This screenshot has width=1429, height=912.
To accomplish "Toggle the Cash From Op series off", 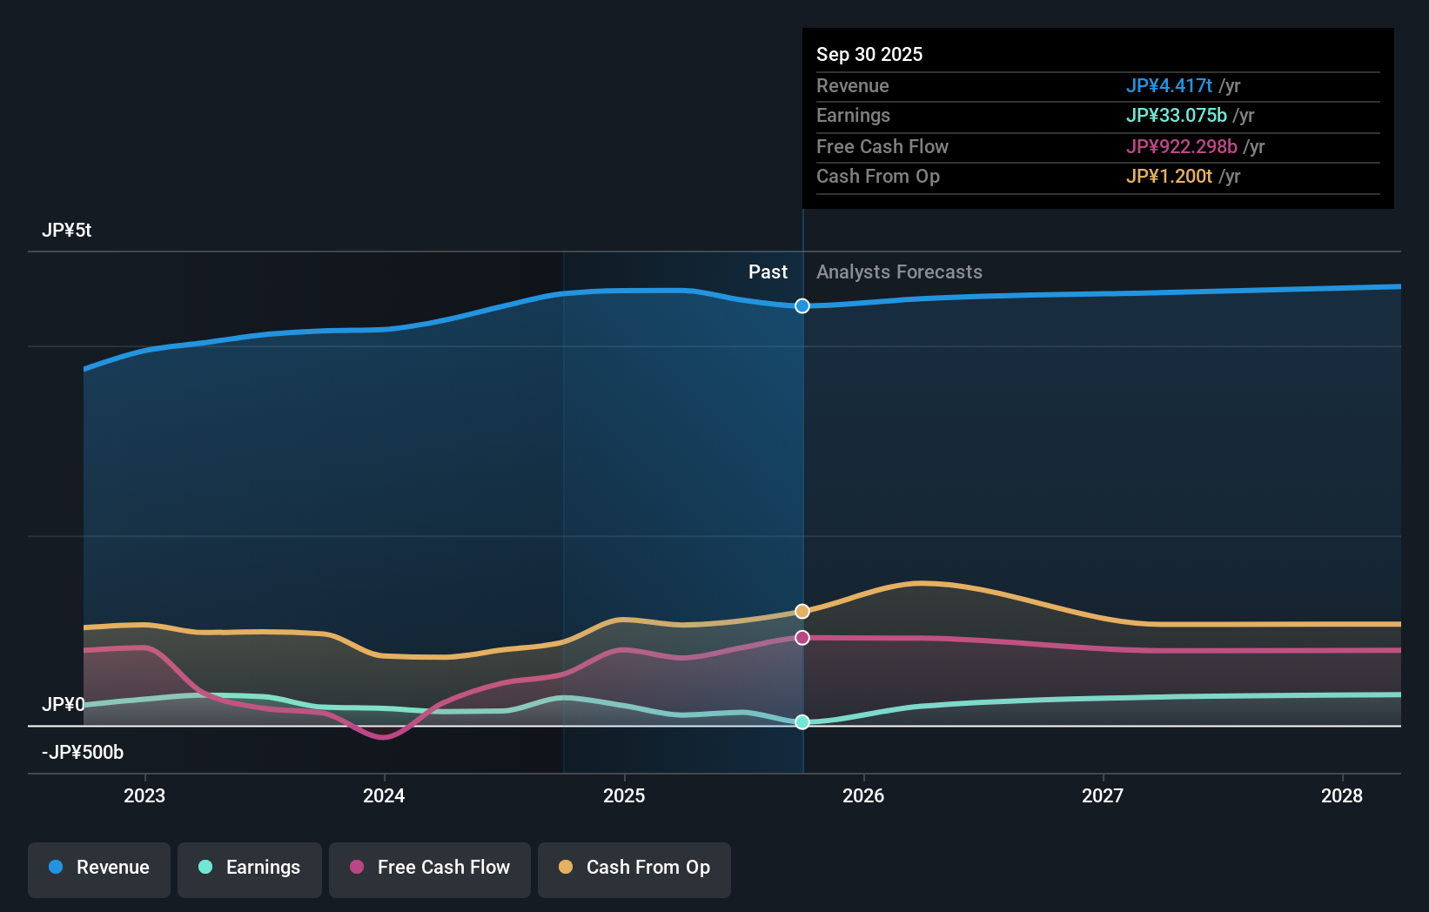I will pos(634,868).
